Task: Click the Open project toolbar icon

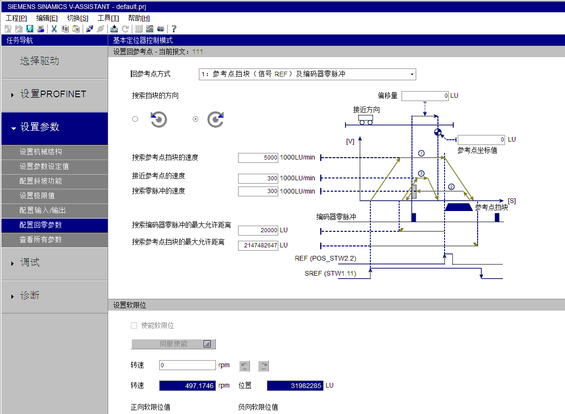Action: (19, 29)
